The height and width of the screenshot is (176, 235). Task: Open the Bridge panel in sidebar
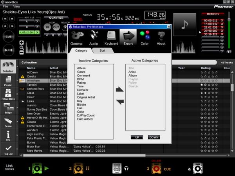8,108
